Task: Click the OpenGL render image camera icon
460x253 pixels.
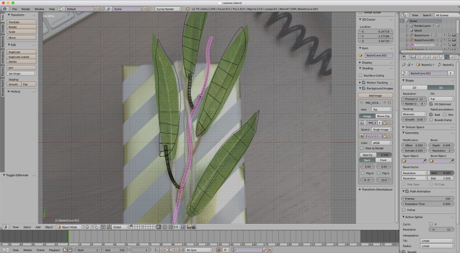Action: click(x=189, y=227)
